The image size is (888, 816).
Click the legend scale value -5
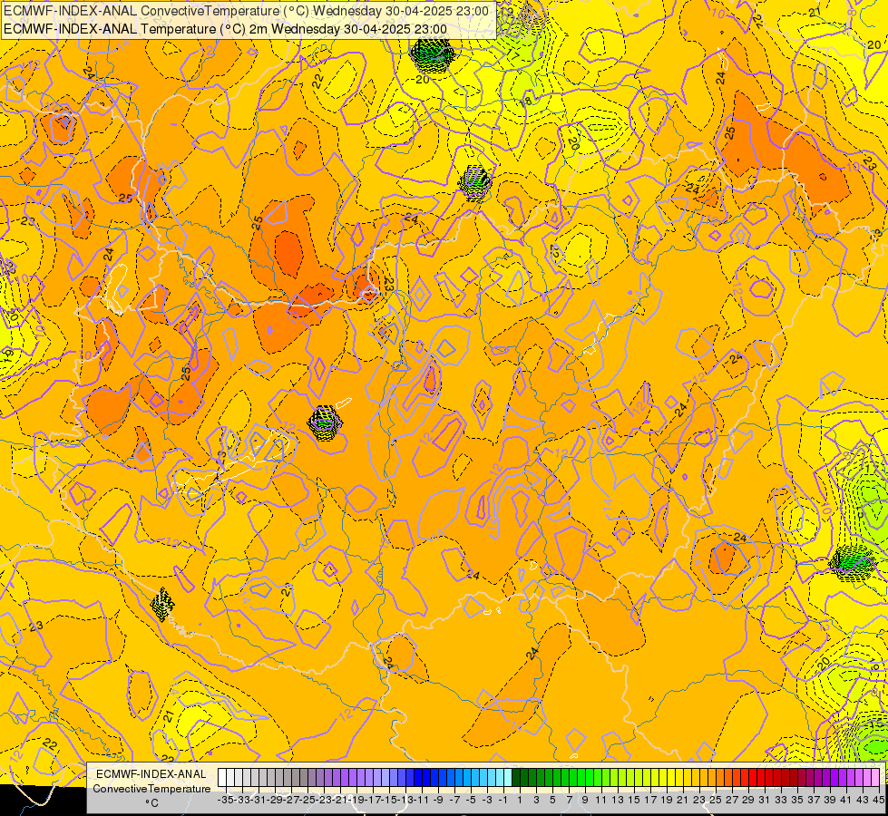[471, 801]
